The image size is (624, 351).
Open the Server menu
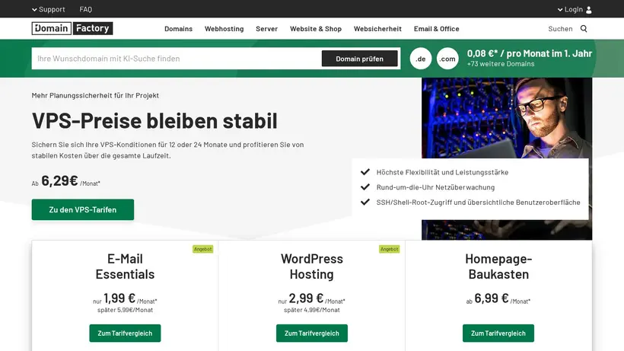pos(266,29)
